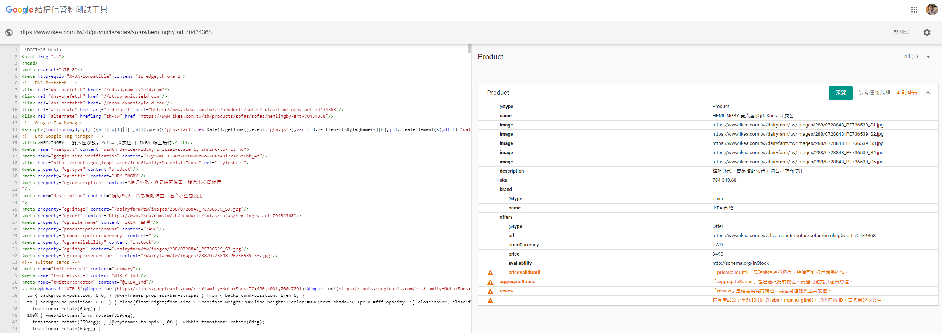Open the settings gear icon
942x333 pixels.
926,32
